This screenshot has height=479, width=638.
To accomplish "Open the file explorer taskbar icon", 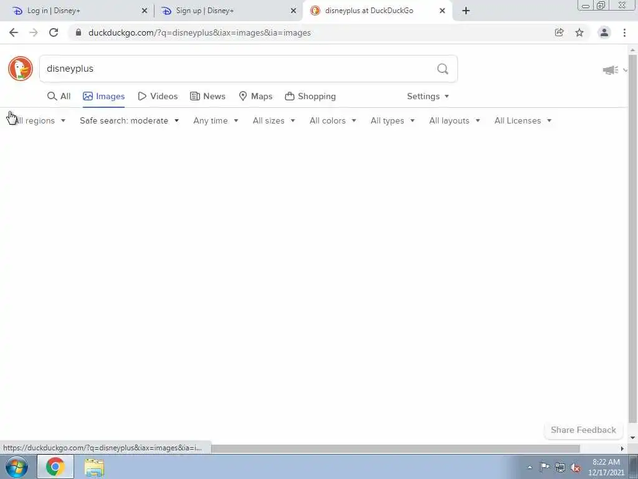I will tap(95, 467).
